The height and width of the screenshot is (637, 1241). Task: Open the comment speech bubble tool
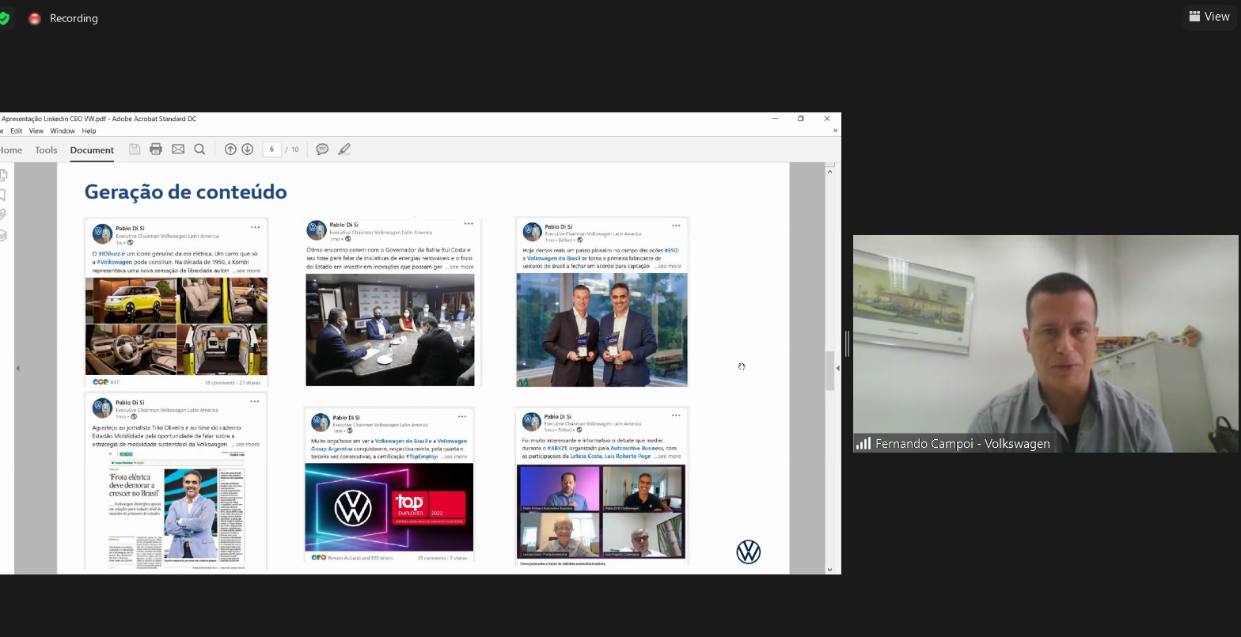[x=322, y=150]
